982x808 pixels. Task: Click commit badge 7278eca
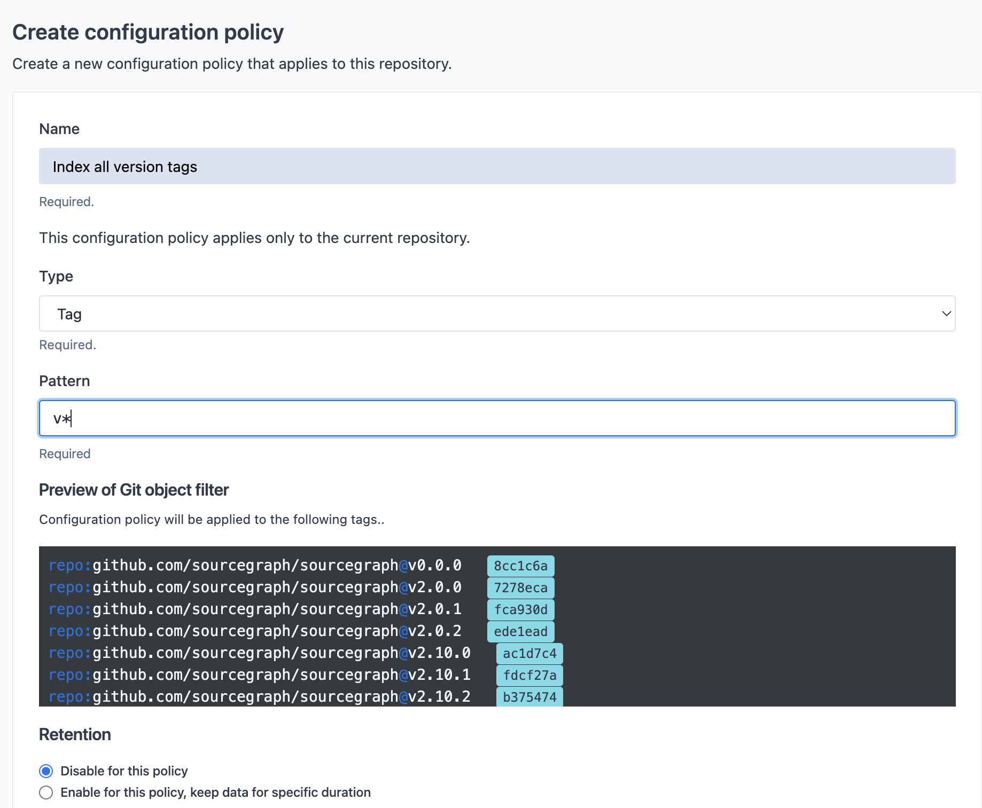(521, 588)
